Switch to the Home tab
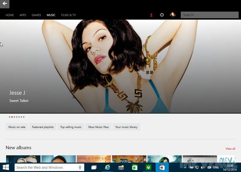Image resolution: width=241 pixels, height=172 pixels. (10, 15)
